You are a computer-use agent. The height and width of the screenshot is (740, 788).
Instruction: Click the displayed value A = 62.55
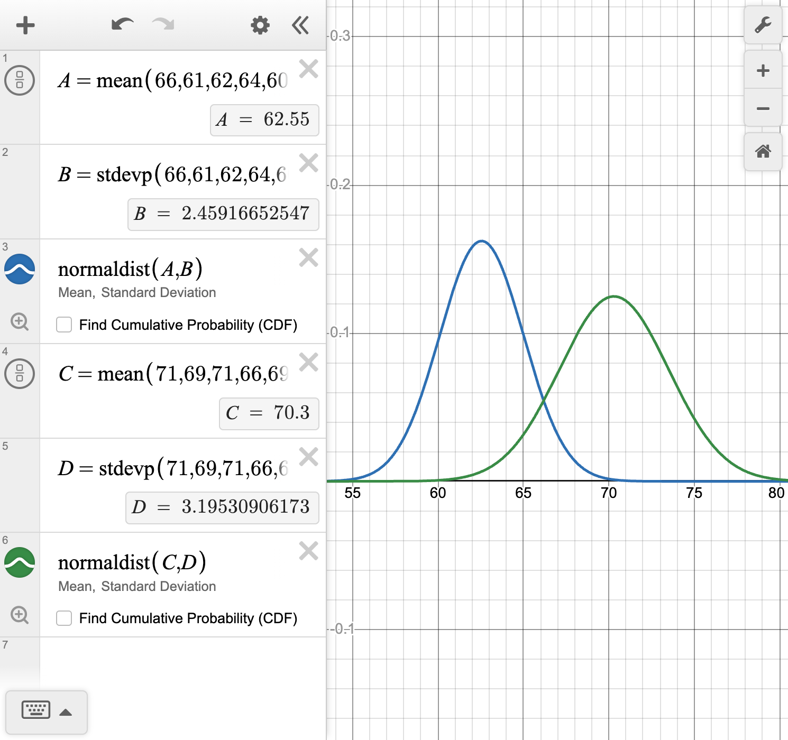coord(264,121)
